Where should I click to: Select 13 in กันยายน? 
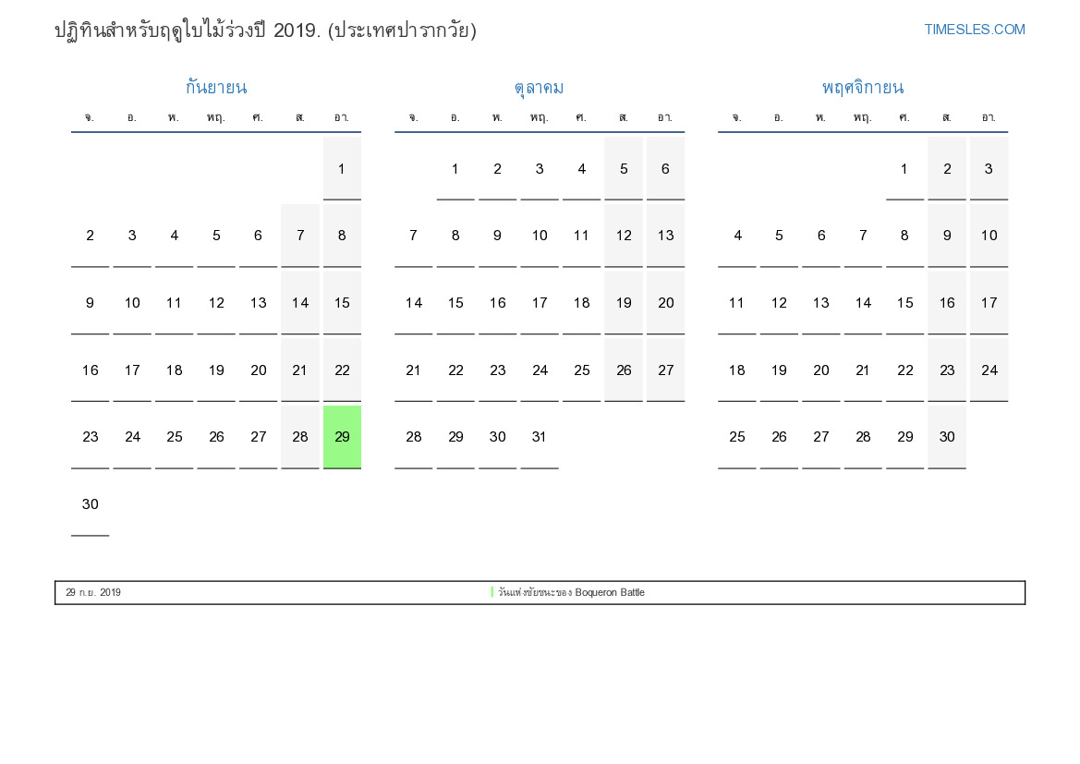click(x=259, y=303)
